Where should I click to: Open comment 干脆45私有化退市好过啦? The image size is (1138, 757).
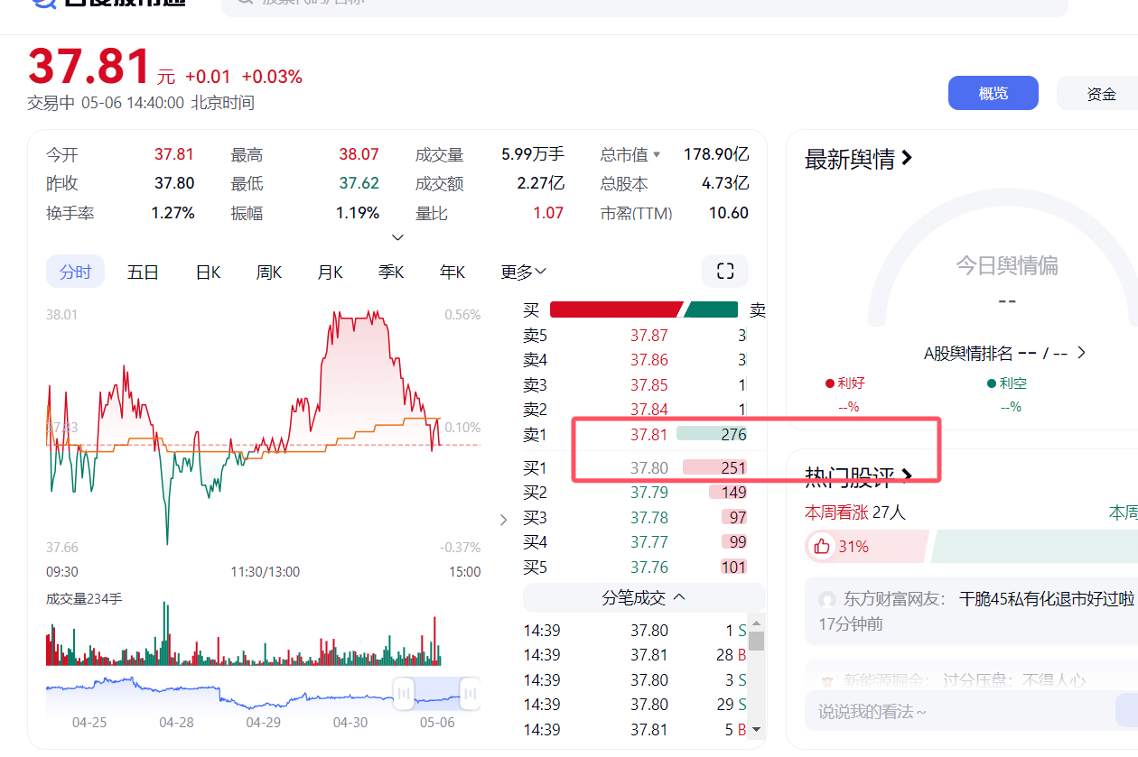1047,598
